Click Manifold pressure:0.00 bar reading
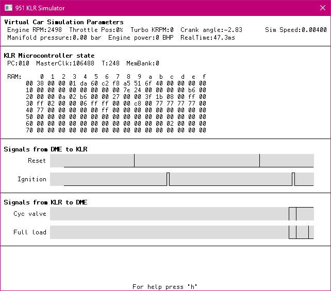Viewport: 331px width, 291px height. pos(54,38)
